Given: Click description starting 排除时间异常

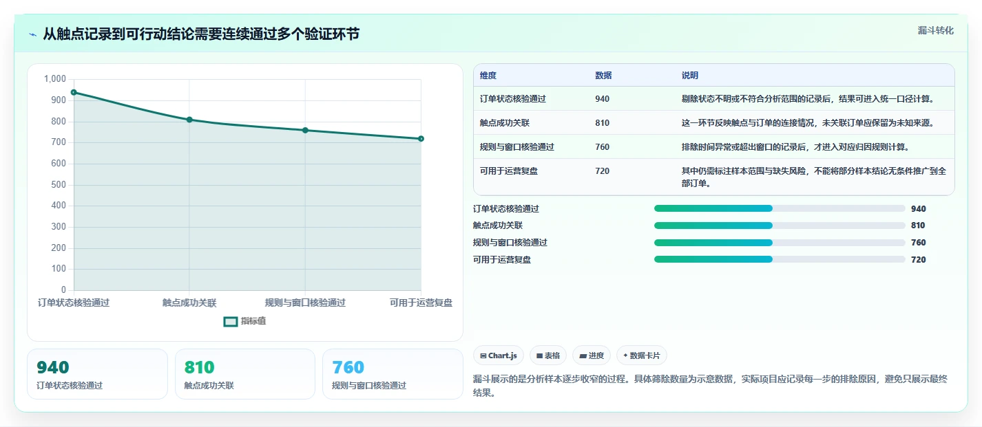Looking at the screenshot, I should pos(796,147).
